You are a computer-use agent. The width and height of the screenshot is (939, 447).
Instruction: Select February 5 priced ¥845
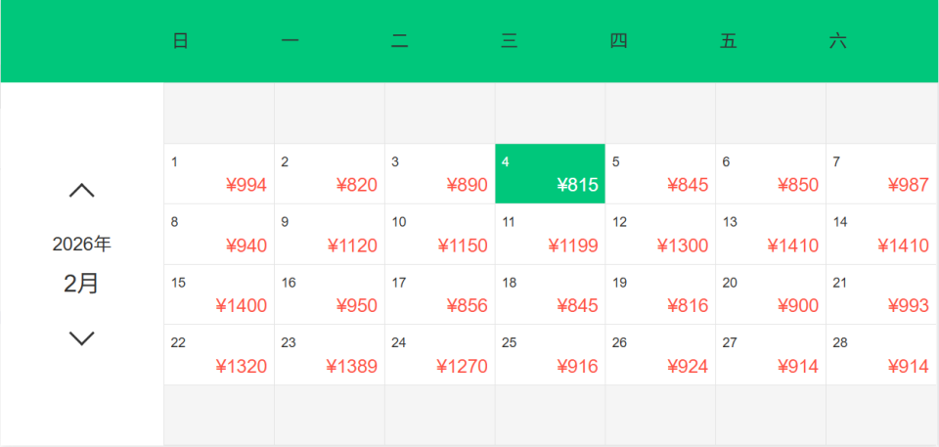tap(660, 174)
